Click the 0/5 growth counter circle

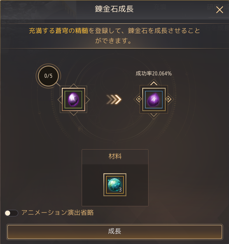click(x=49, y=76)
